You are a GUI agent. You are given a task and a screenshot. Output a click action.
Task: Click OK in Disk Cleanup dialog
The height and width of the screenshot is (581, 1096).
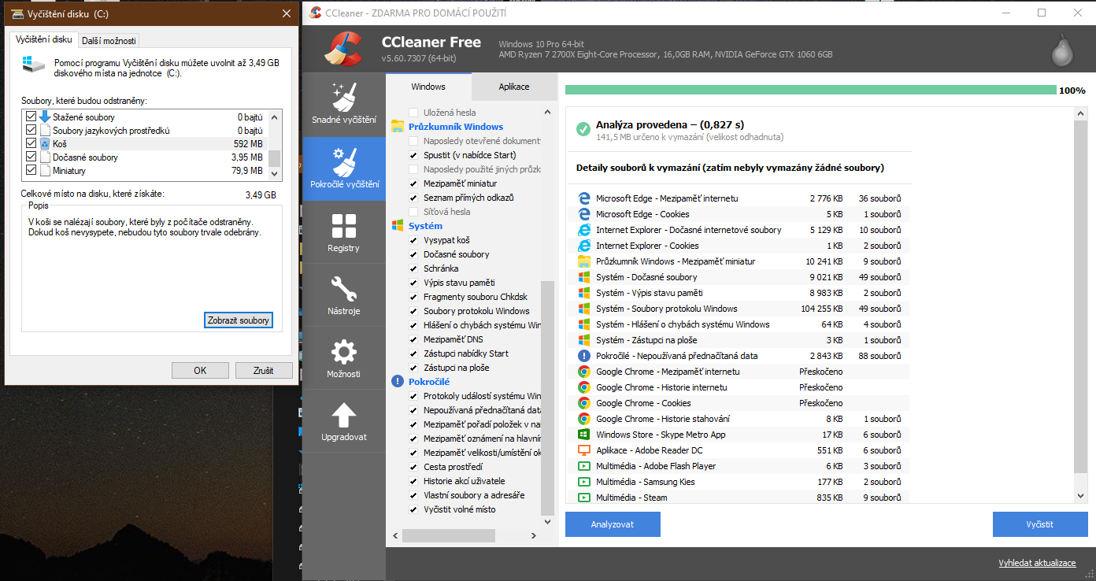(200, 370)
